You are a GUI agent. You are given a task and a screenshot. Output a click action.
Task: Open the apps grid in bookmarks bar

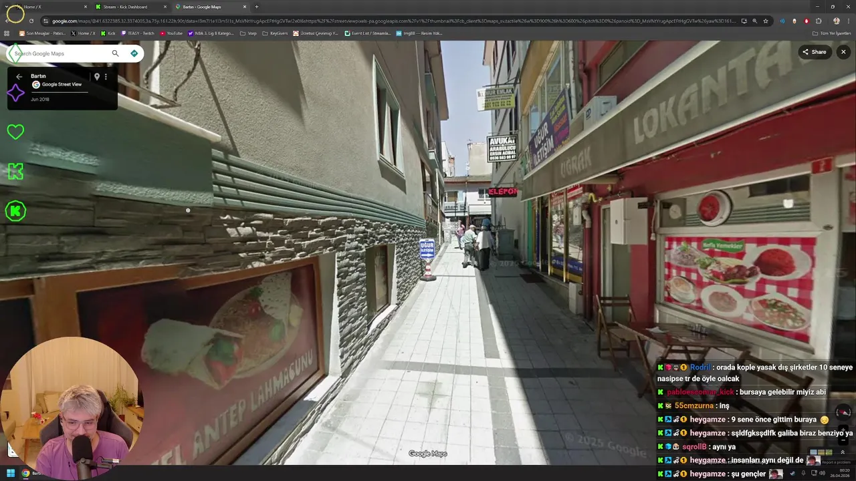(7, 33)
